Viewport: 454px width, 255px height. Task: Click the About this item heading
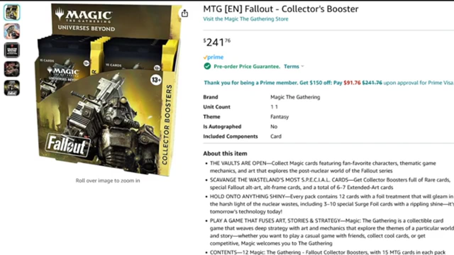(x=225, y=153)
